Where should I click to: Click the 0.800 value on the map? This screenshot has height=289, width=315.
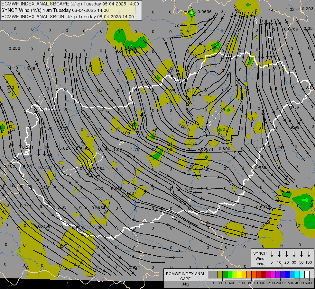tap(224, 149)
